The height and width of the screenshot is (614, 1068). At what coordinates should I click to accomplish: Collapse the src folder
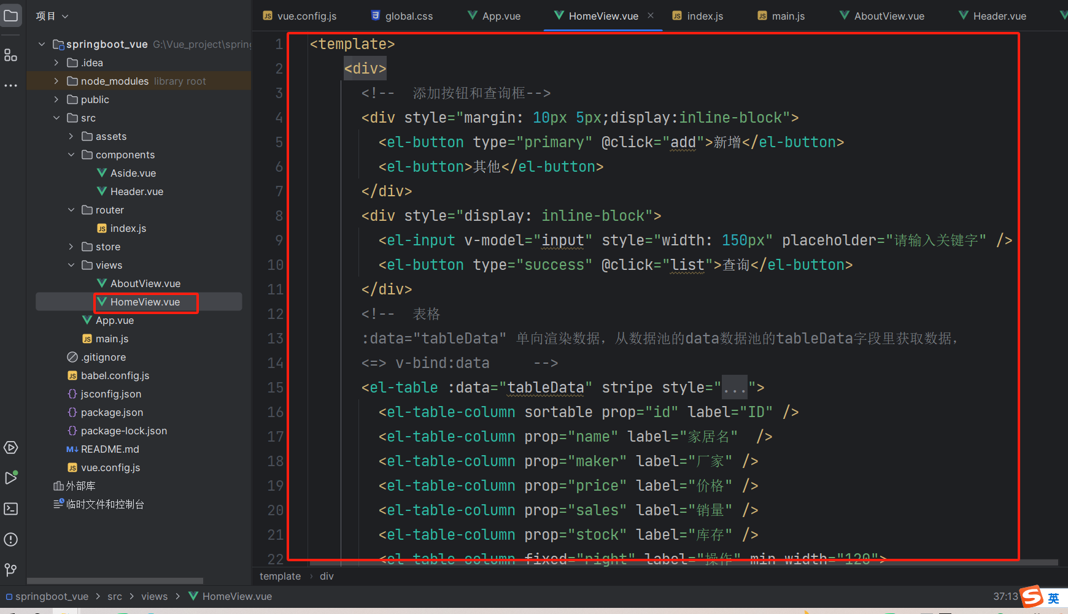[x=56, y=118]
